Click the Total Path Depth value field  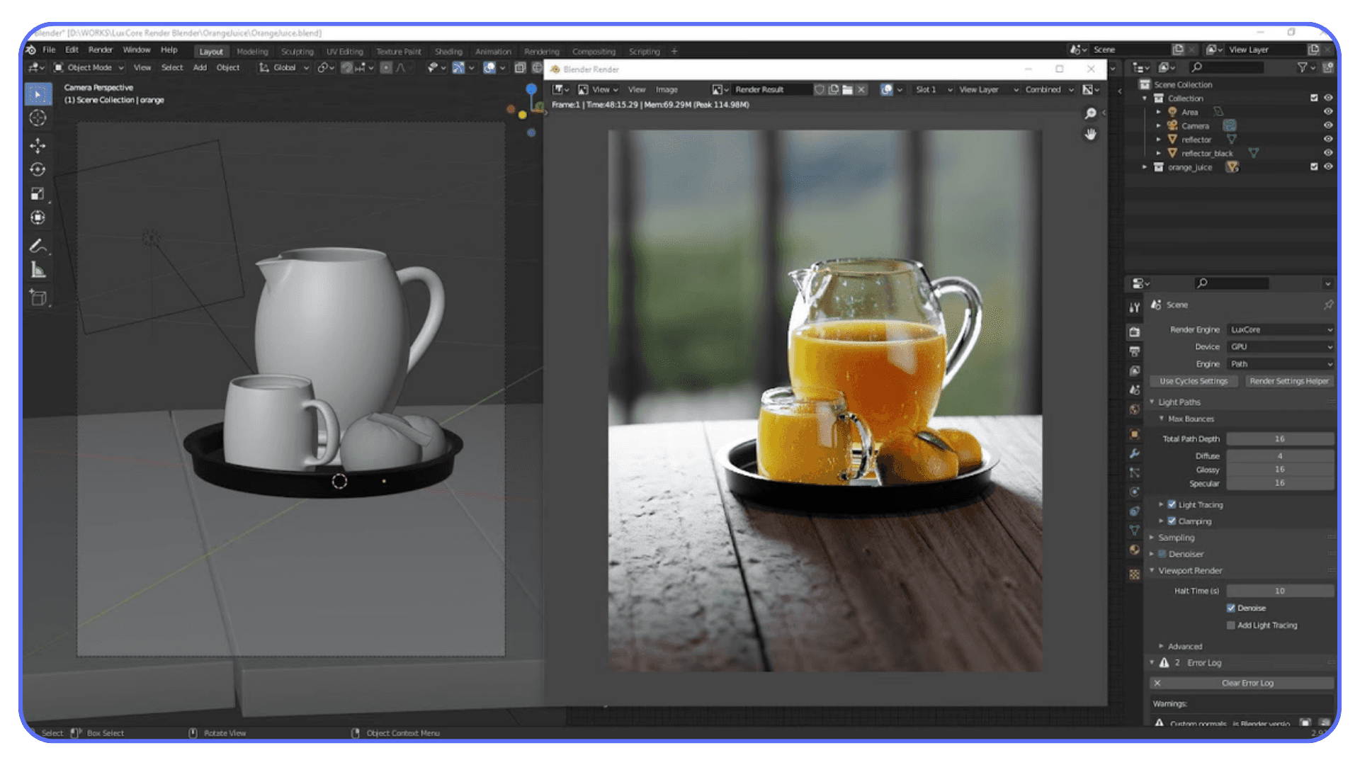1279,438
